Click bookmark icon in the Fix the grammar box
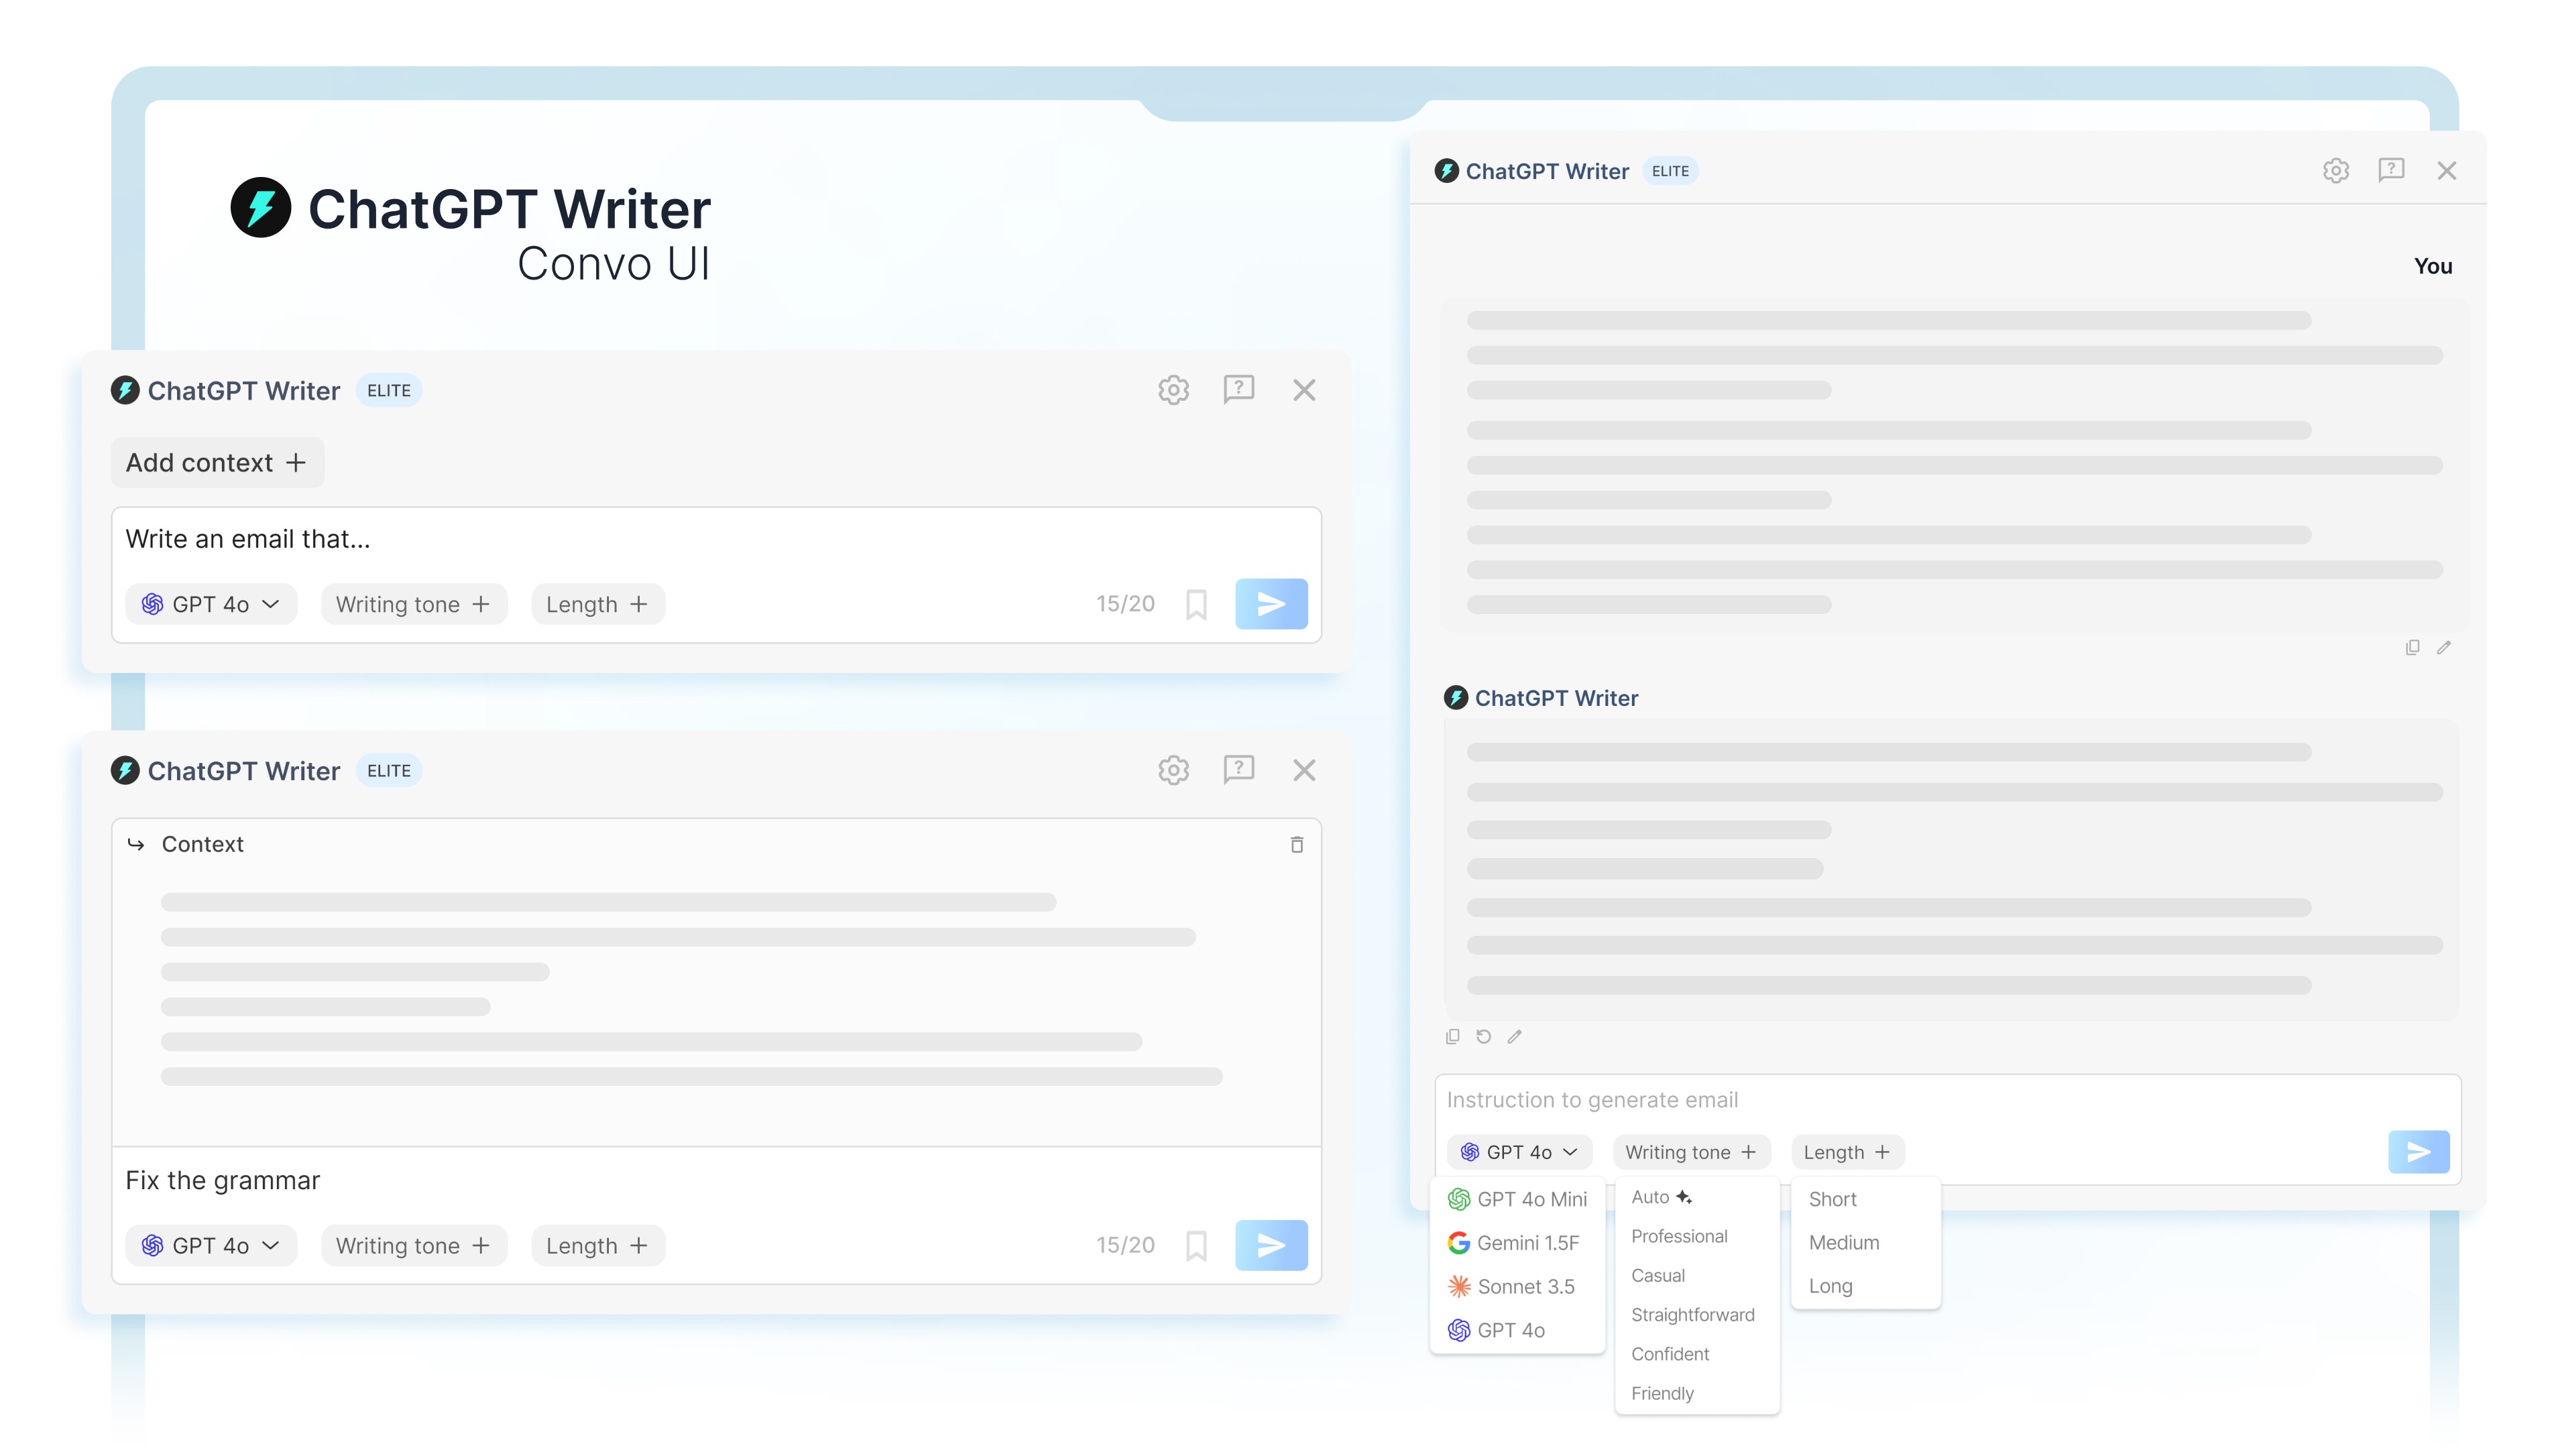 [1196, 1246]
